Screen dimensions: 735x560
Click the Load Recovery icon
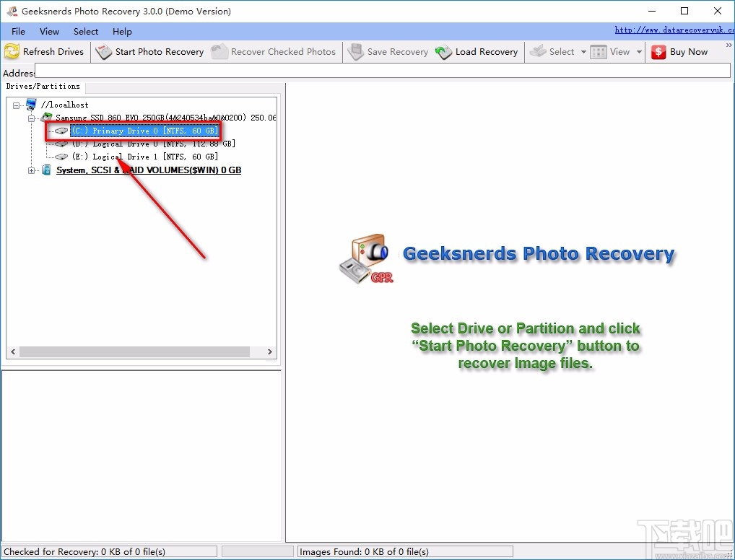[x=443, y=51]
